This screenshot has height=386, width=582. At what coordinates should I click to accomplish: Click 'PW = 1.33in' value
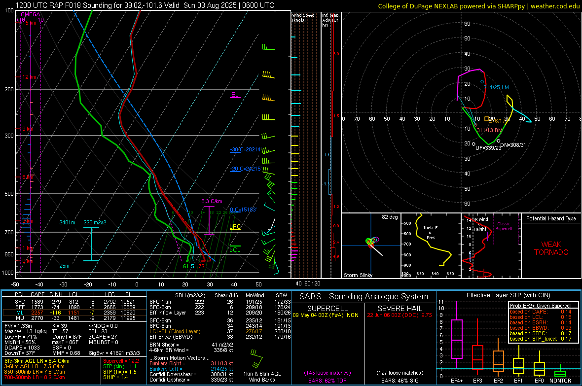[x=18, y=326]
